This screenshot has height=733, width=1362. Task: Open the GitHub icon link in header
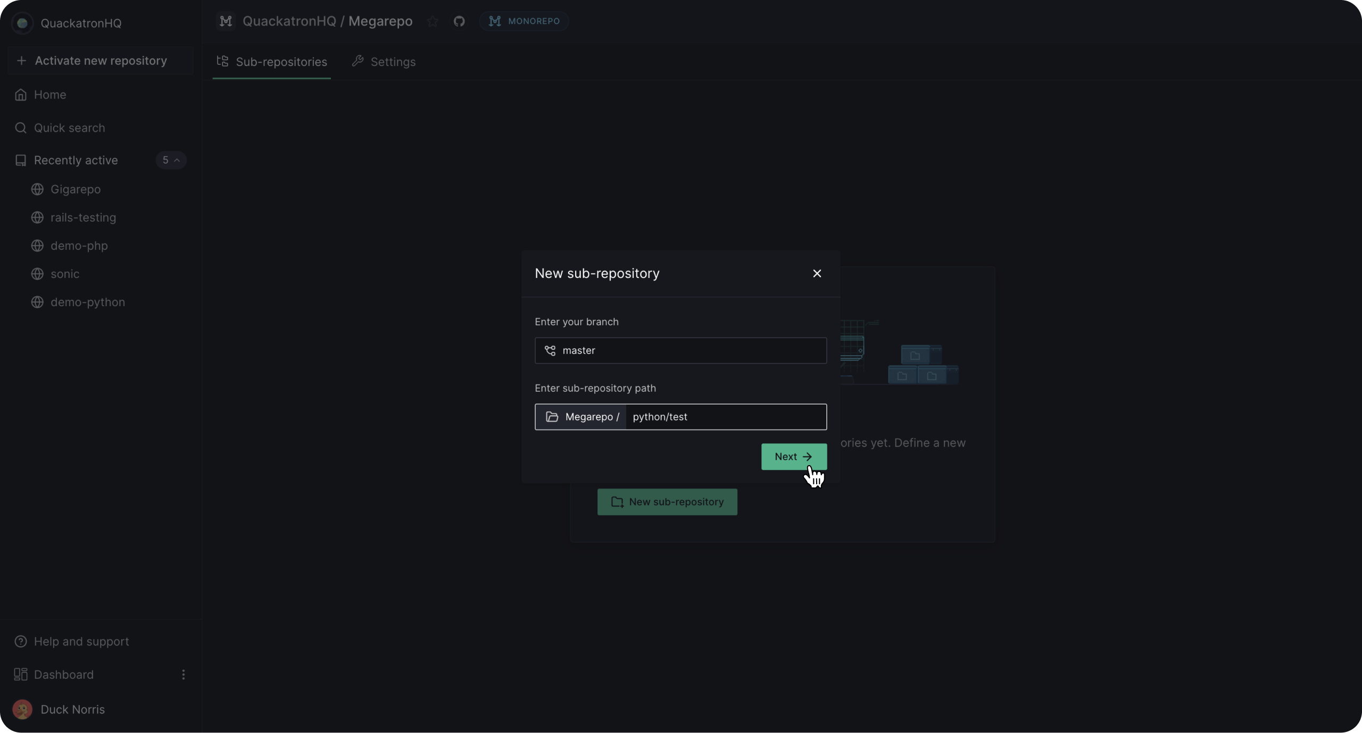tap(459, 21)
